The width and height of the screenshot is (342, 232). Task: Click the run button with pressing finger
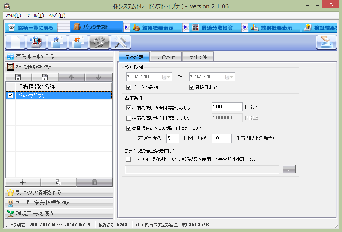click(327, 42)
